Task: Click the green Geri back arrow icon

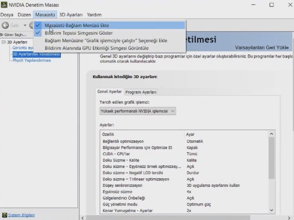Action: point(5,25)
